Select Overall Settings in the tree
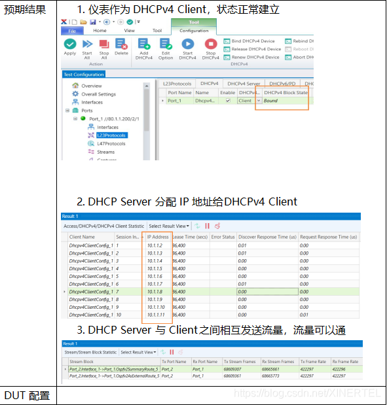The width and height of the screenshot is (387, 405). point(98,94)
